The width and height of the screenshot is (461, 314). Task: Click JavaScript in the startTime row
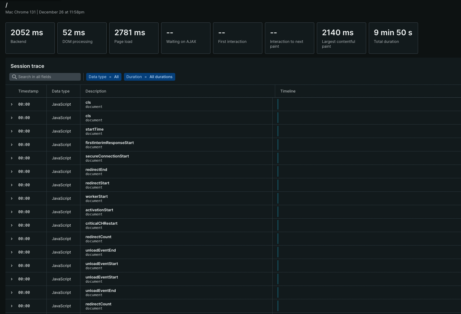coord(62,131)
